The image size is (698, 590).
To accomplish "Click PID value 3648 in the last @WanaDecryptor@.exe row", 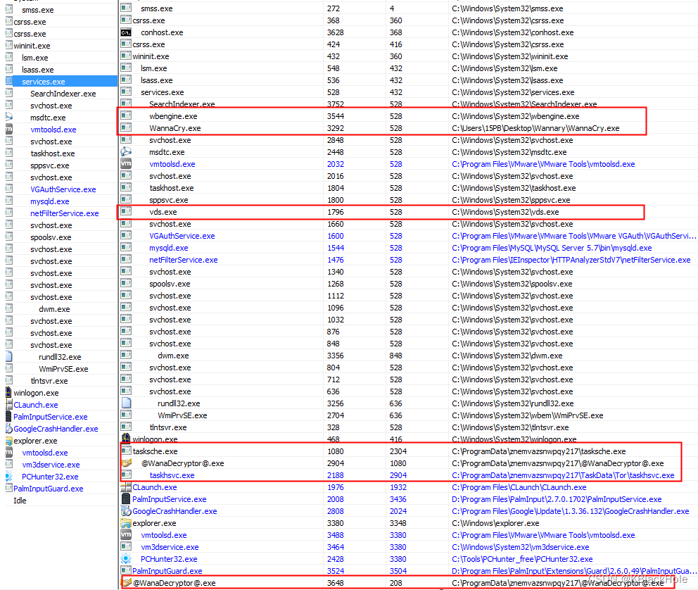I will tap(335, 583).
